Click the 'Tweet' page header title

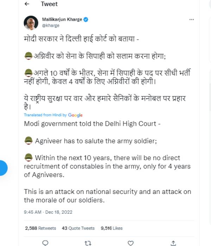(49, 4)
